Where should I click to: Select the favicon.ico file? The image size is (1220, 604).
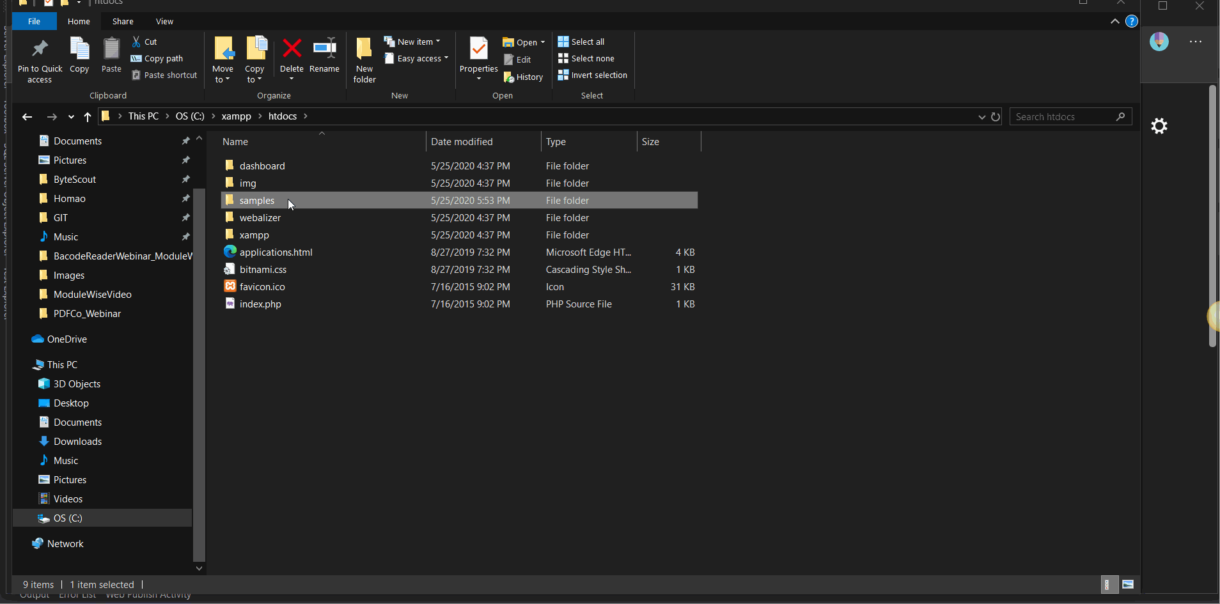(262, 287)
